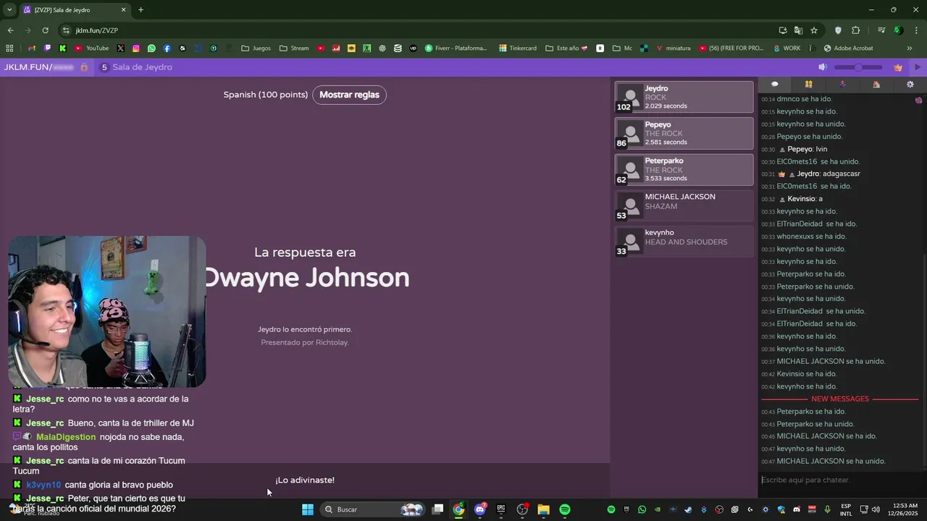Open the Chrome profile avatar
927x521 pixels.
[x=898, y=30]
